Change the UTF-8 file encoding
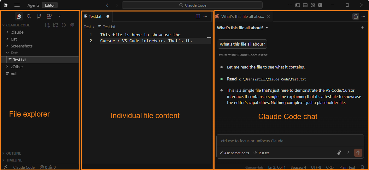Screen dimensions: 369x170 click(316, 167)
